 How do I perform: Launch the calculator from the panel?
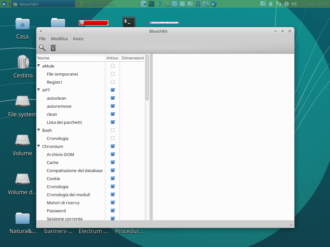[x=198, y=4]
